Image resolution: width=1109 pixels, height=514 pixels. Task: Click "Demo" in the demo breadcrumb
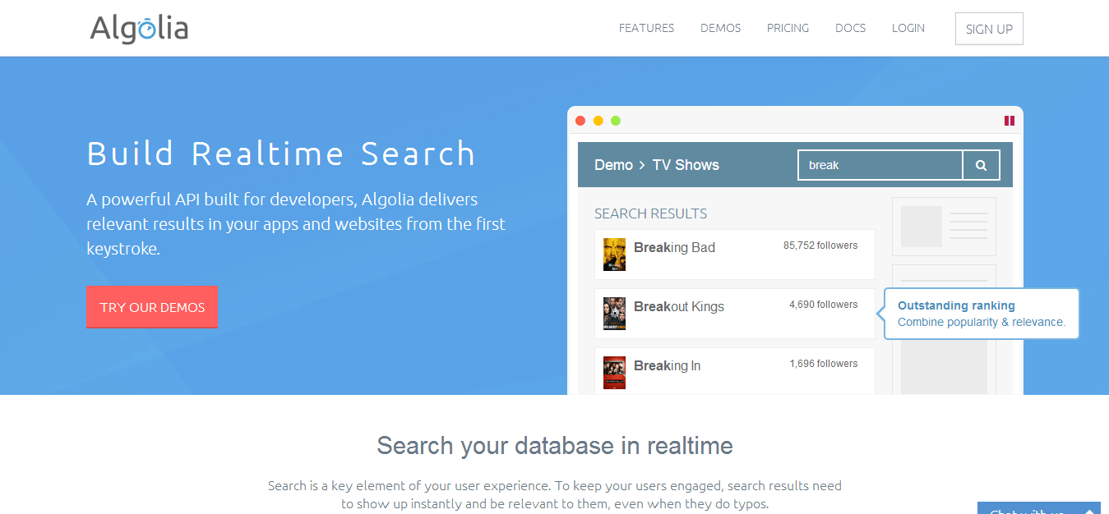(613, 165)
